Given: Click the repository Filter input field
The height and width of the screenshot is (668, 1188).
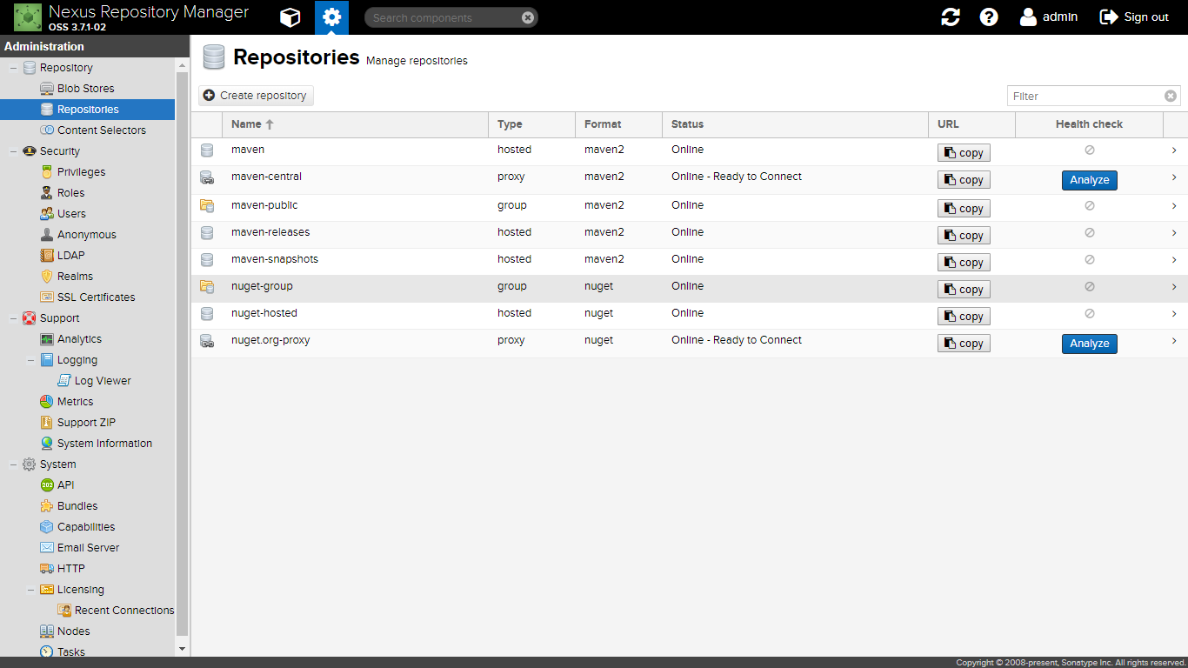Looking at the screenshot, I should [1087, 96].
